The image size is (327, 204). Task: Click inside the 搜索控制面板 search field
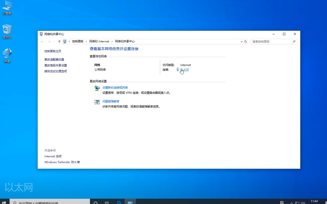point(272,41)
